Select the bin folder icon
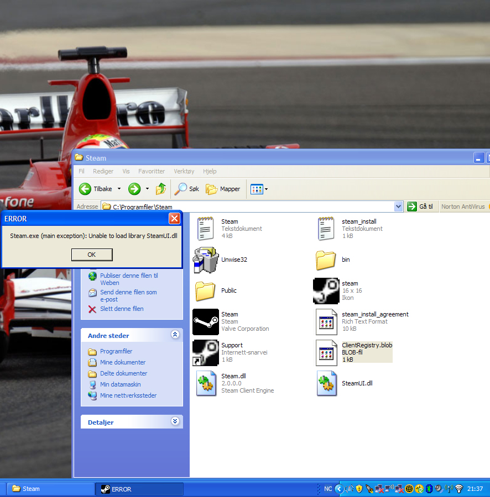The width and height of the screenshot is (490, 497). pyautogui.click(x=326, y=260)
